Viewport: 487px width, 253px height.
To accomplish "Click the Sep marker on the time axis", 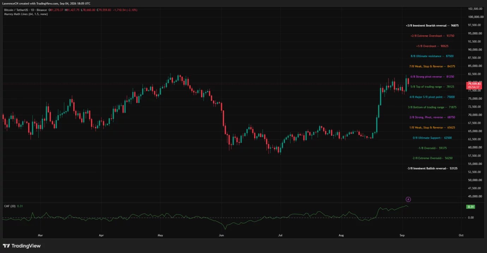I will tap(402, 235).
